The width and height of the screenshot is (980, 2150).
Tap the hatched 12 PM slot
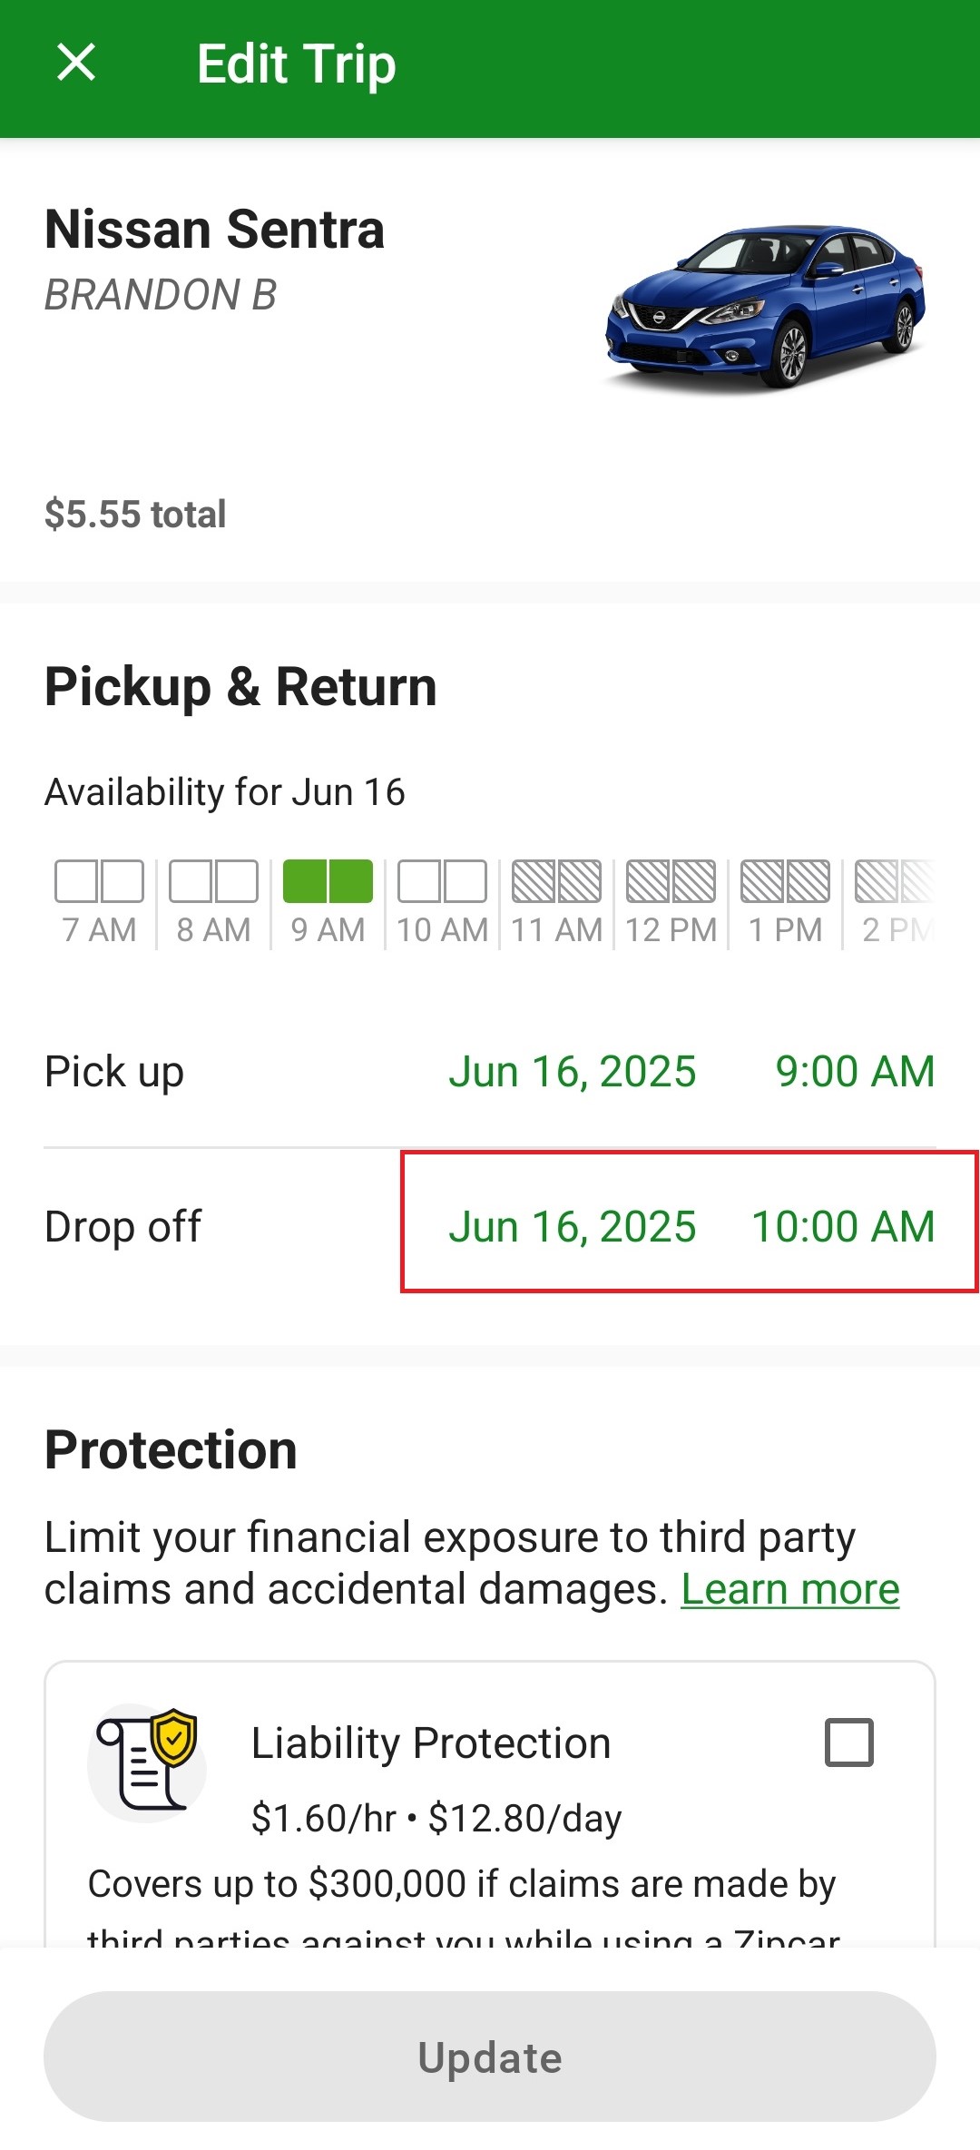click(671, 903)
